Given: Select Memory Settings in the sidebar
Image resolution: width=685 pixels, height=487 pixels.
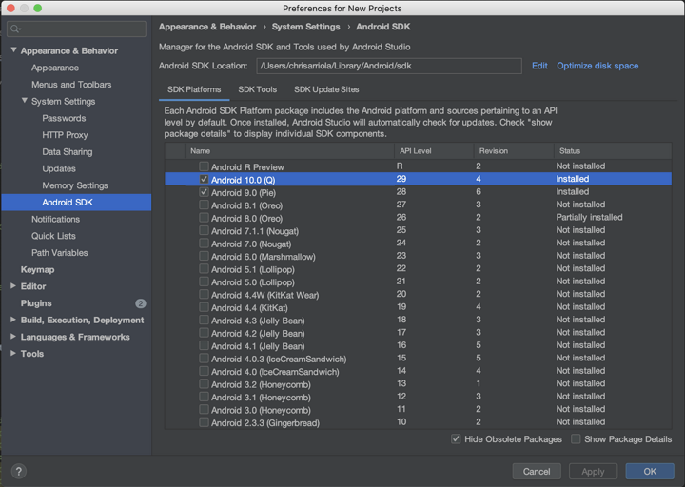Looking at the screenshot, I should click(x=75, y=185).
